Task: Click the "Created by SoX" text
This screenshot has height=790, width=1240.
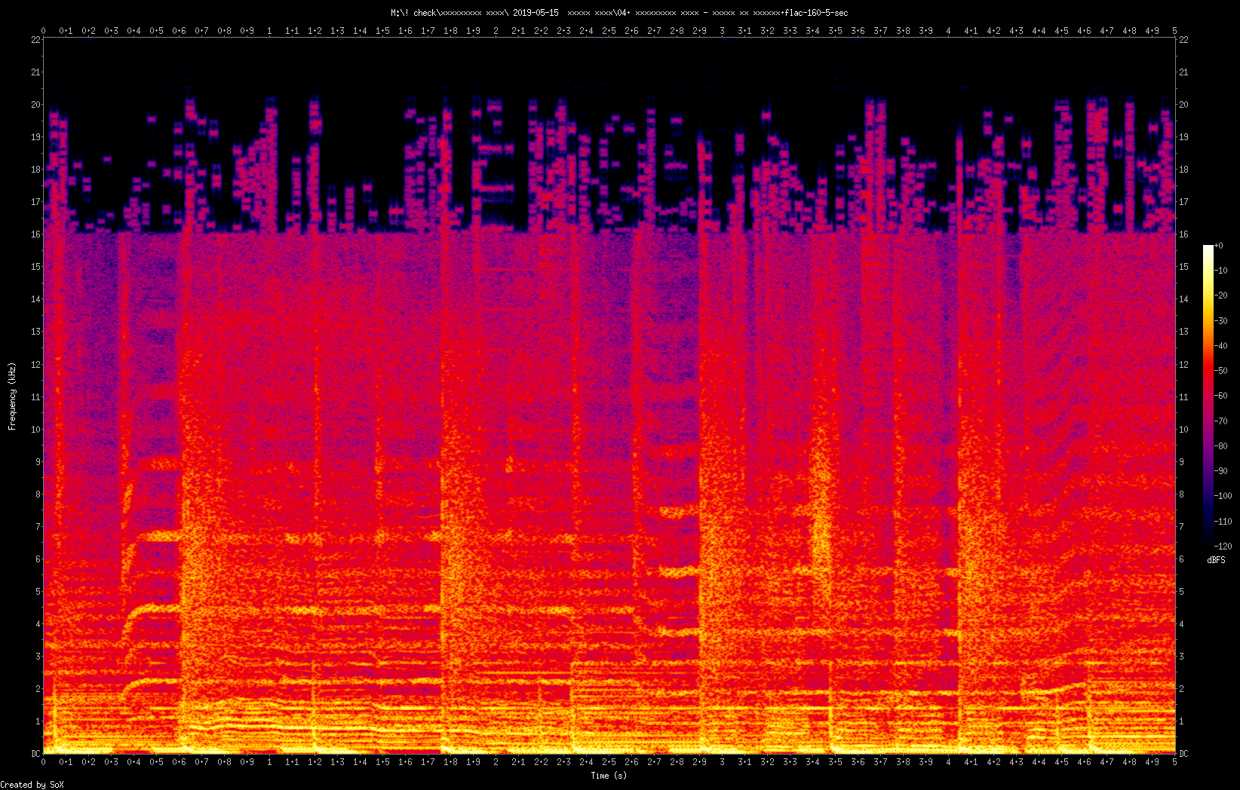Action: click(32, 785)
